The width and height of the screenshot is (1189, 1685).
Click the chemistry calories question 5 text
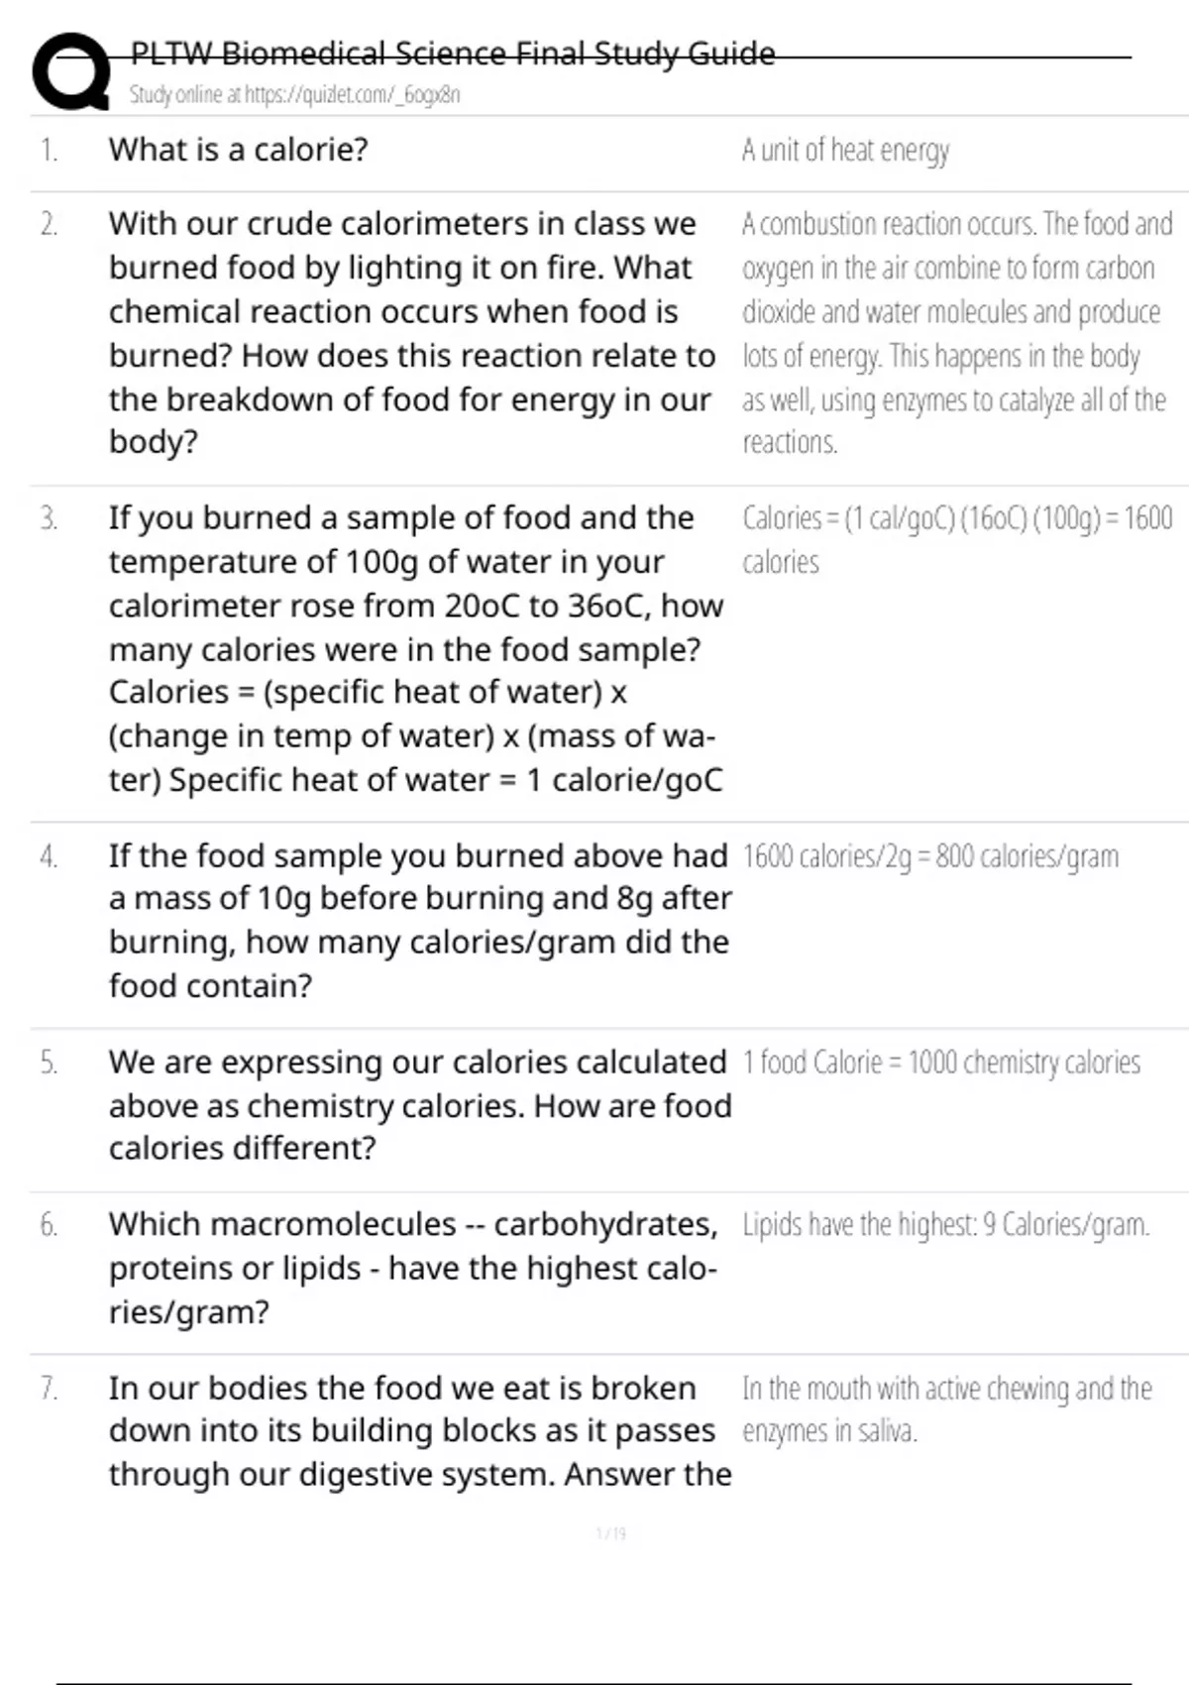420,1104
